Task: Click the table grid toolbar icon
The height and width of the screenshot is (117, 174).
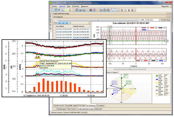Action: [x=56, y=10]
